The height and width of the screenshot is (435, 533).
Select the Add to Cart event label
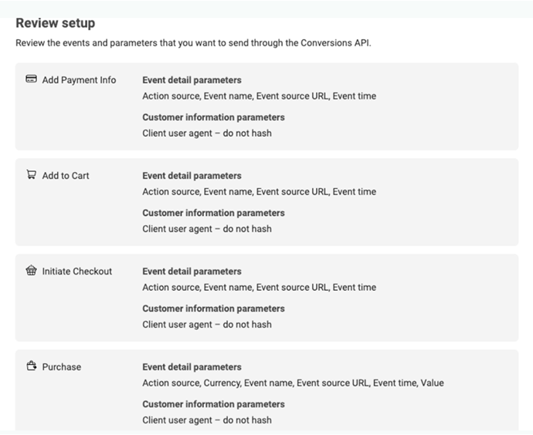tap(66, 176)
